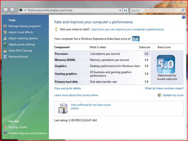This screenshot has width=188, height=141.
Task: Click the blue Help question mark icon
Action: [x=183, y=17]
